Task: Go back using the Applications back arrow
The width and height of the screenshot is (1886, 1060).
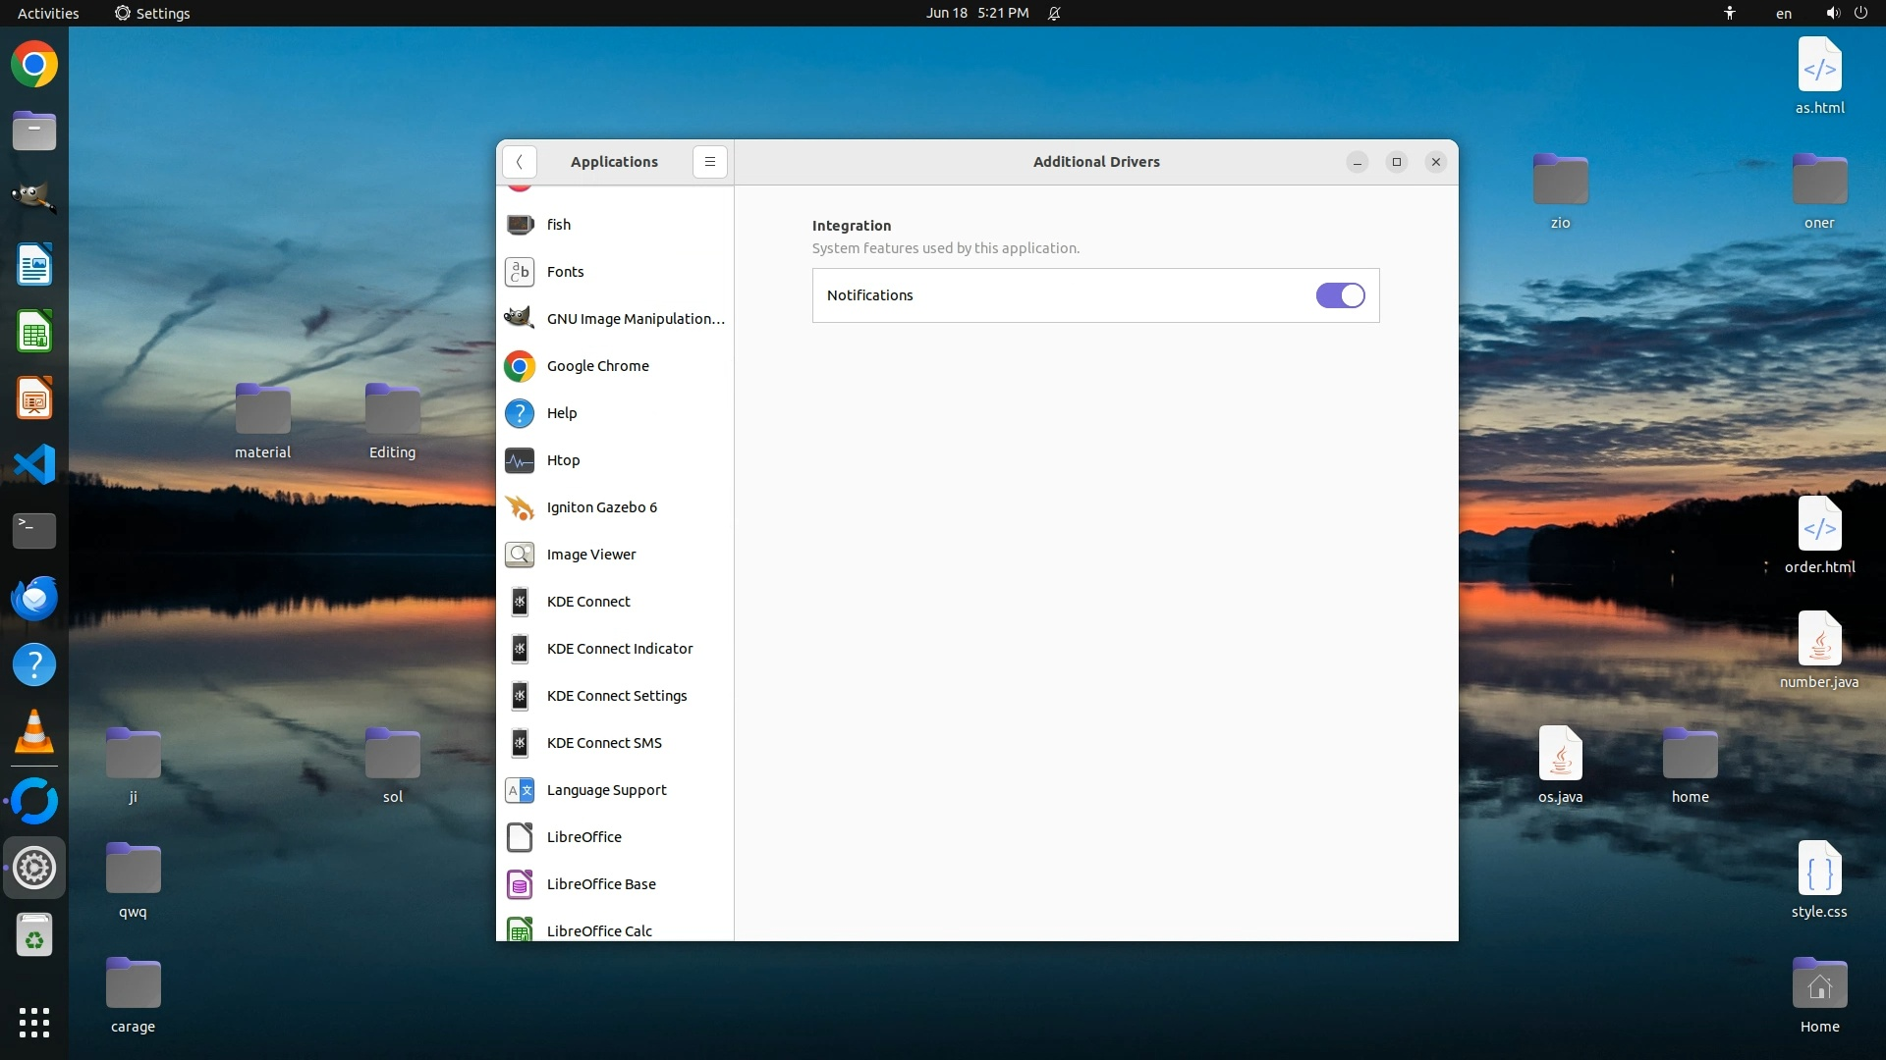Action: (x=519, y=162)
